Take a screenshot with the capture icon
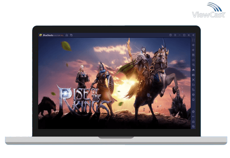230x158 pixels. [x=193, y=80]
